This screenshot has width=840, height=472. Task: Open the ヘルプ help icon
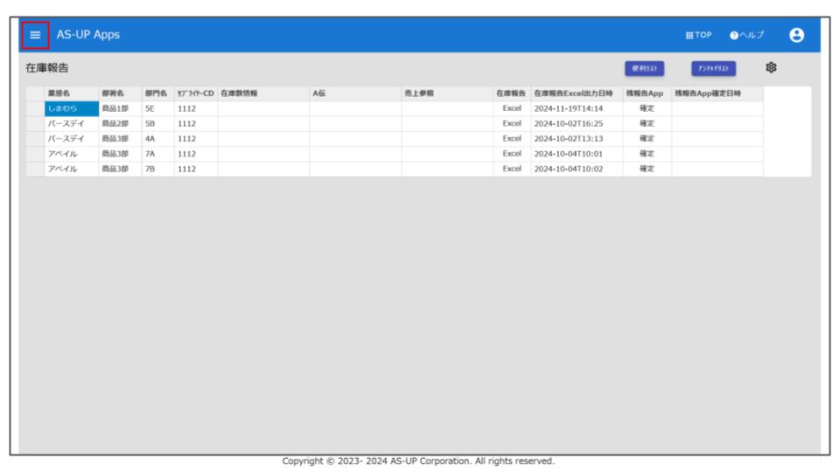[x=734, y=36]
